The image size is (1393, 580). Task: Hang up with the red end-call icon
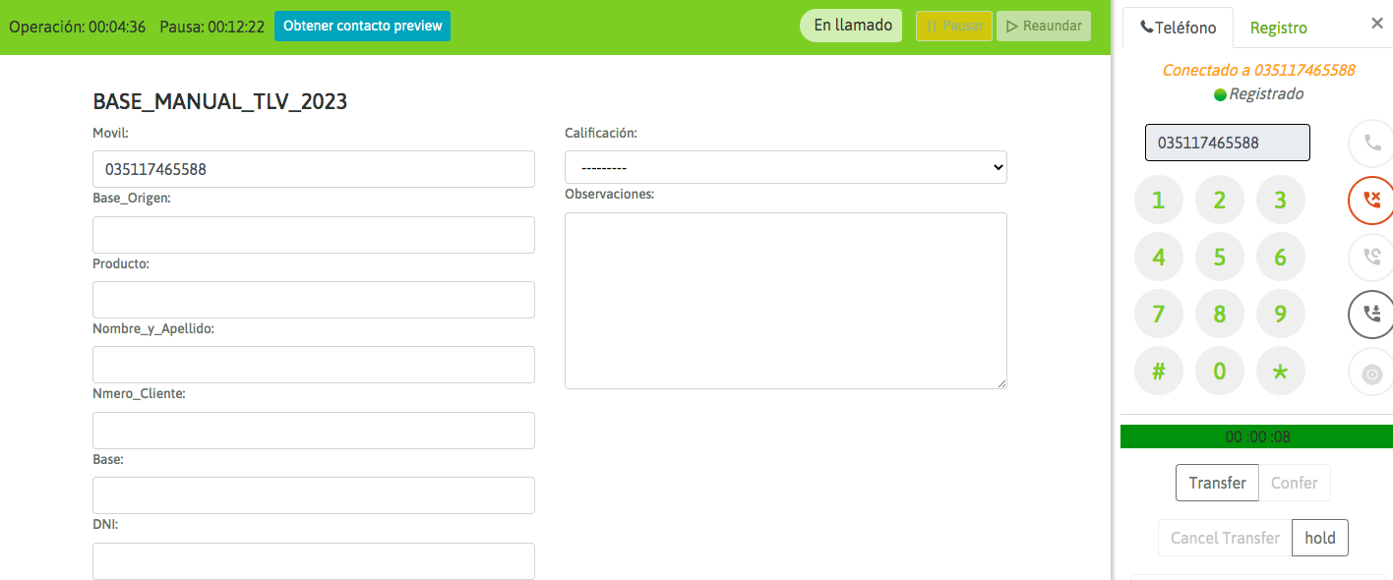[1371, 200]
